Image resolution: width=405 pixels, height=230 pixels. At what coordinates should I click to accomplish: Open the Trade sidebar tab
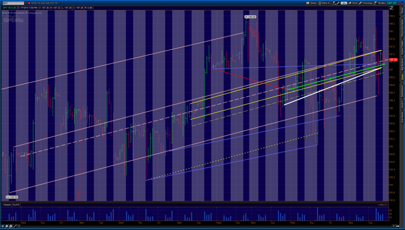click(402, 11)
